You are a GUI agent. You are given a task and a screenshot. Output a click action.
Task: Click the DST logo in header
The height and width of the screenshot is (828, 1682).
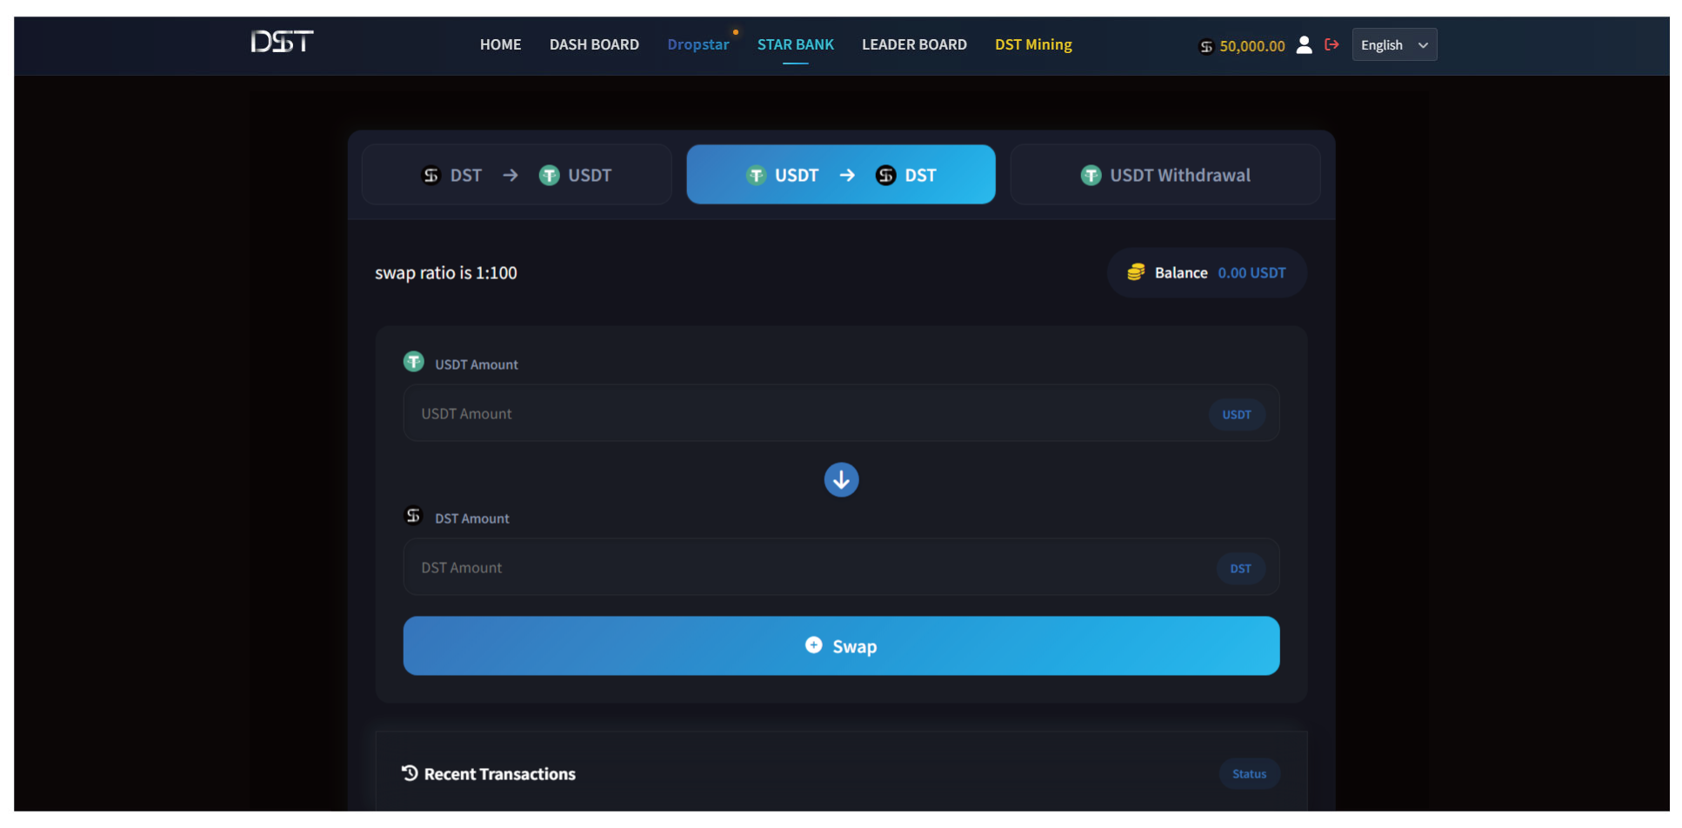click(x=282, y=42)
